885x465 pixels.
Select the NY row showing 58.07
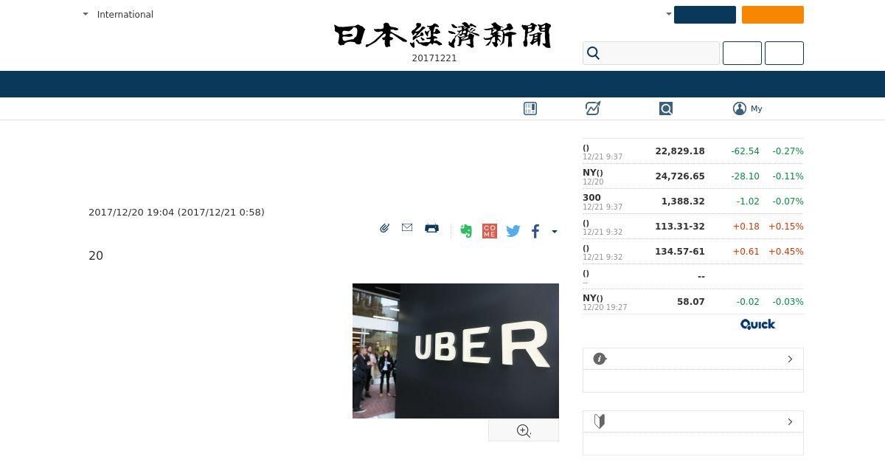(693, 302)
